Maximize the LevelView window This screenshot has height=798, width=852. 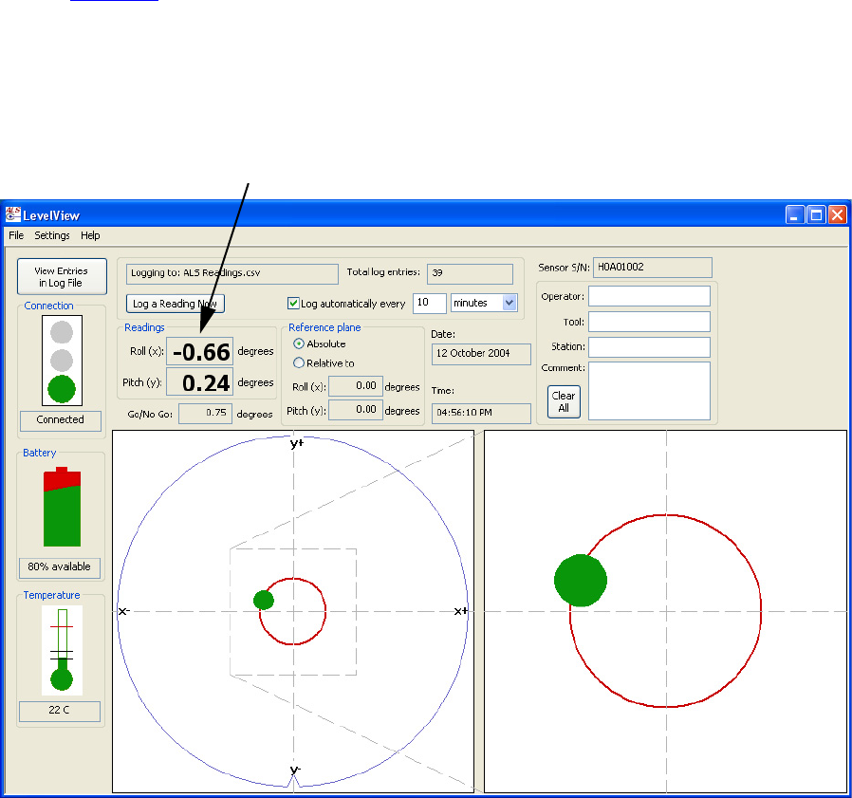click(x=816, y=214)
